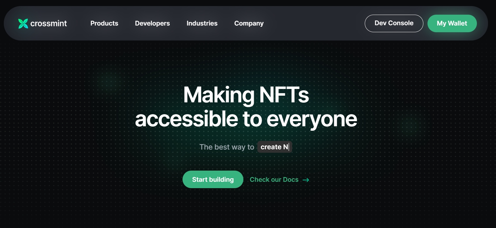Follow the Check our Docs link
The width and height of the screenshot is (496, 228).
pos(279,180)
